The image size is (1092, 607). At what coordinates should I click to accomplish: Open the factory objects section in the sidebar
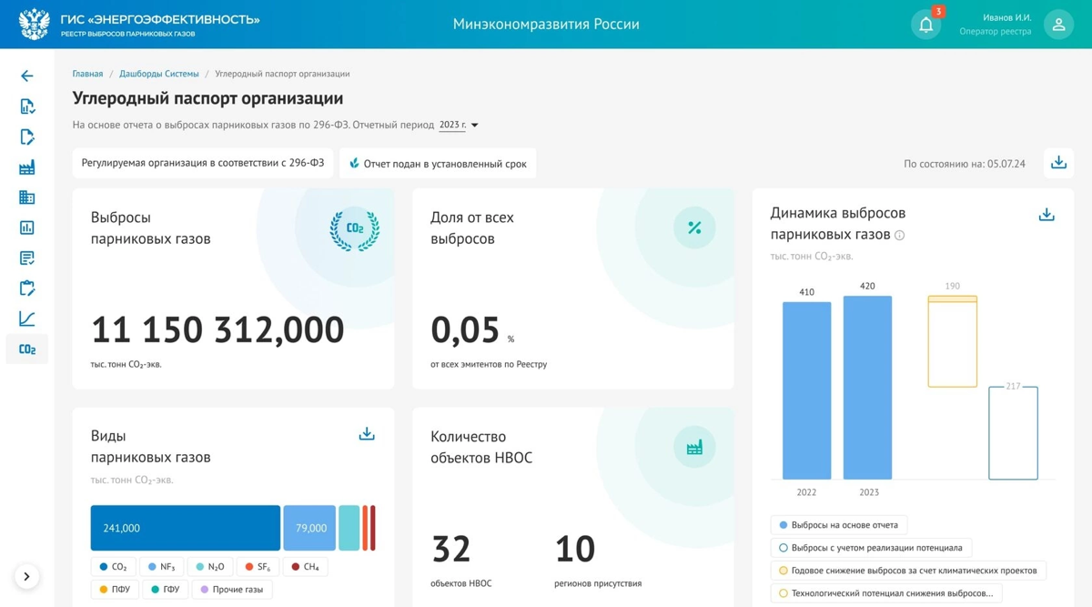coord(26,167)
